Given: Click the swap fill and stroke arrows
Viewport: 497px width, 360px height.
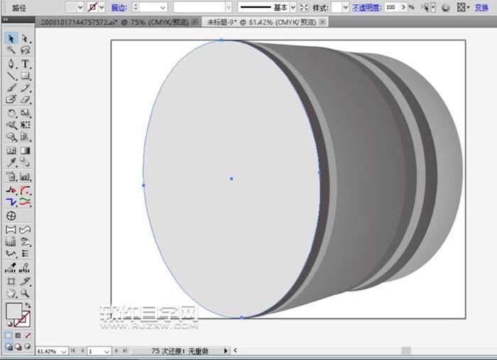Looking at the screenshot, I should (x=28, y=305).
